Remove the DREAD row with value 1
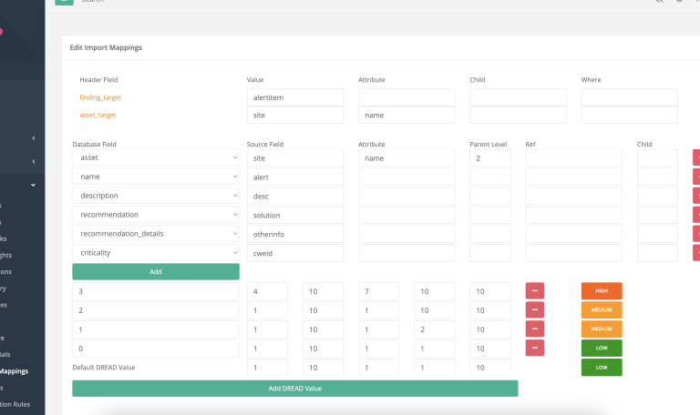700x415 pixels. click(x=534, y=329)
